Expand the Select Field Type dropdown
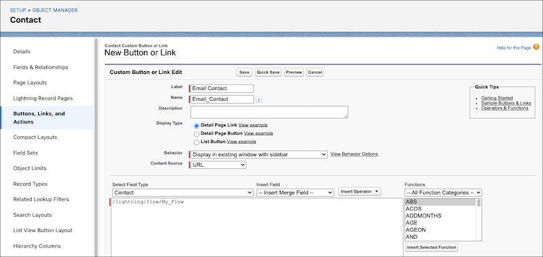 tap(183, 193)
